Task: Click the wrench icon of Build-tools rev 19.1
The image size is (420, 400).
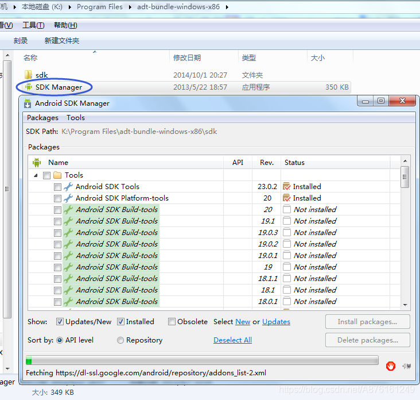Action: coord(68,221)
